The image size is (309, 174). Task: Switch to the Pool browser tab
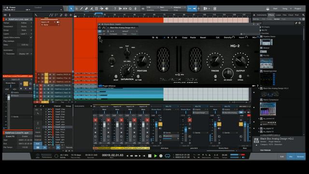tap(297, 15)
